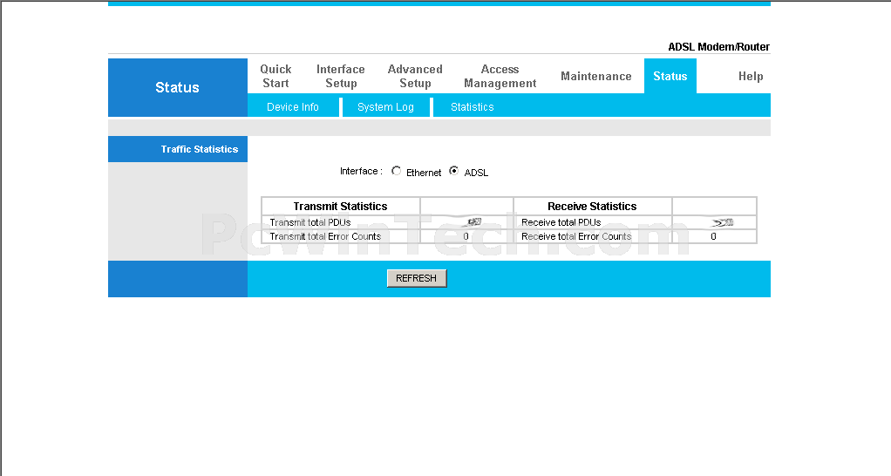Switch to the Maintenance tab
Image resolution: width=891 pixels, height=476 pixels.
pyautogui.click(x=596, y=76)
